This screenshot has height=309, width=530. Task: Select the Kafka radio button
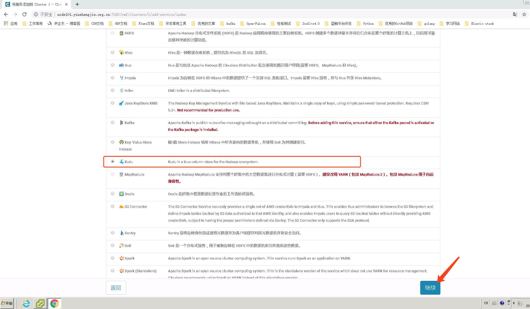coord(113,122)
